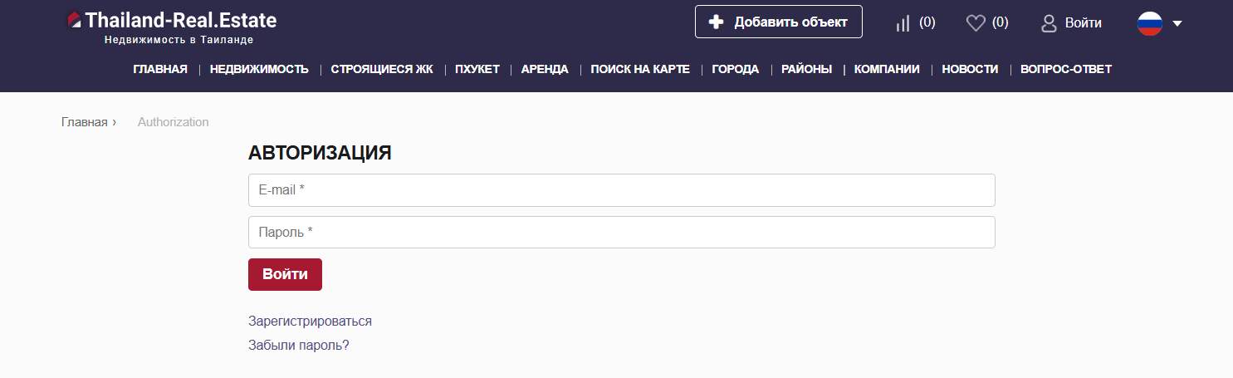Navigate to the АРЕНДА section
Viewport: 1233px width, 378px height.
[545, 70]
